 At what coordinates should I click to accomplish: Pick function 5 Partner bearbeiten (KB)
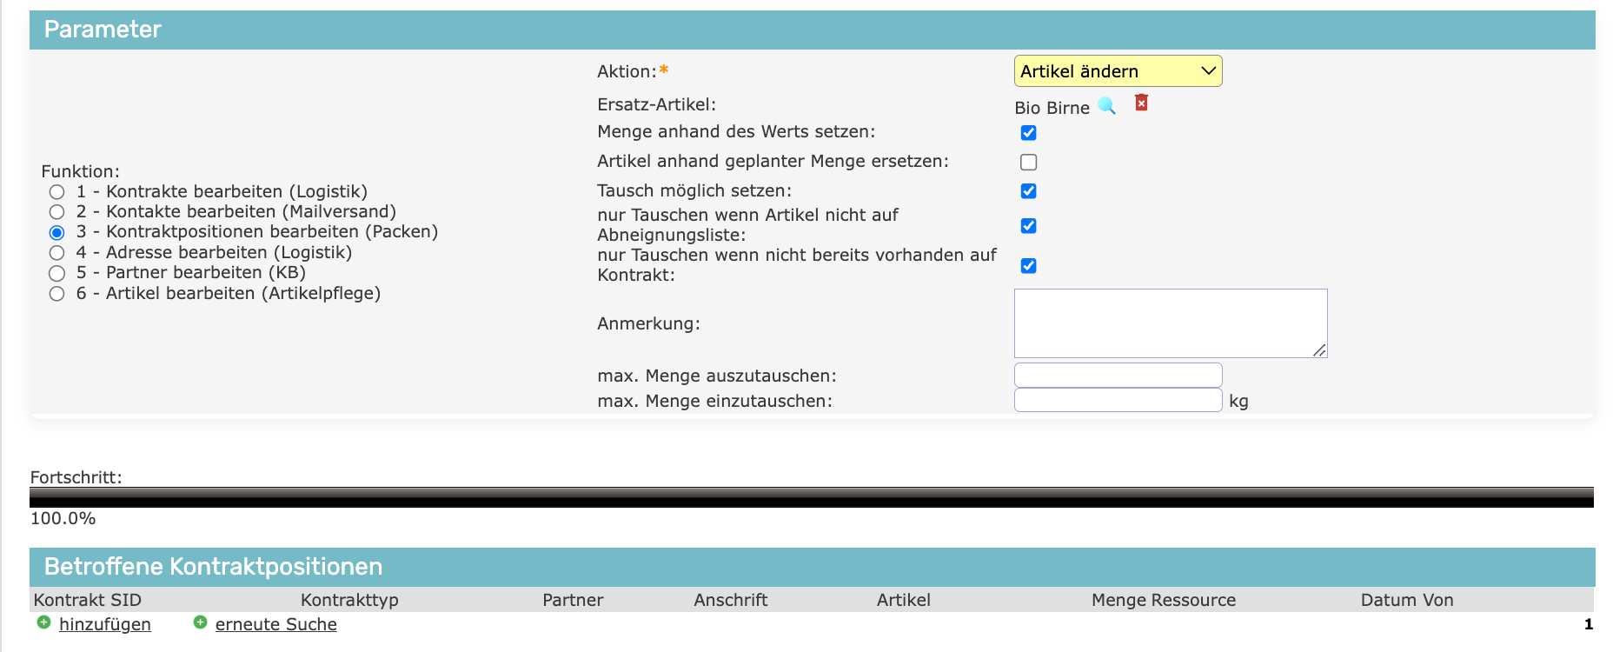click(x=57, y=273)
